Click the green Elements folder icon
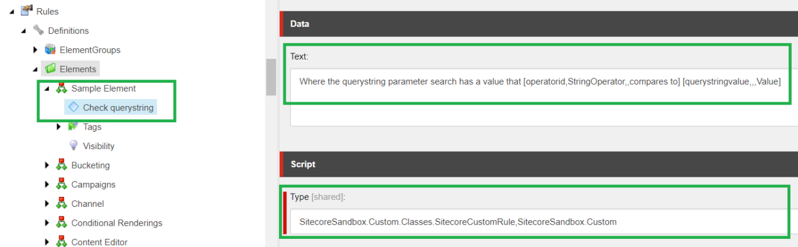Image resolution: width=798 pixels, height=247 pixels. pyautogui.click(x=50, y=69)
